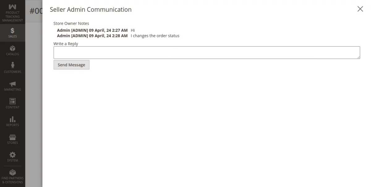Click the Find Partners & Extensions icon
This screenshot has width=371, height=187.
click(12, 172)
